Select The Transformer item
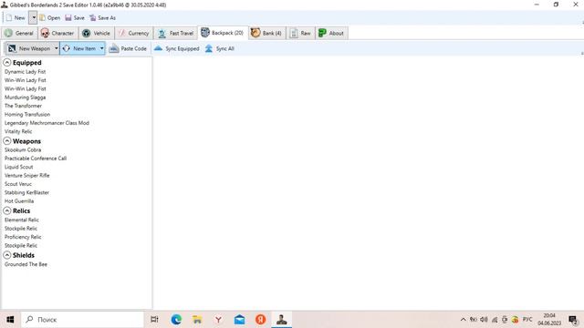This screenshot has width=584, height=328. click(x=23, y=106)
